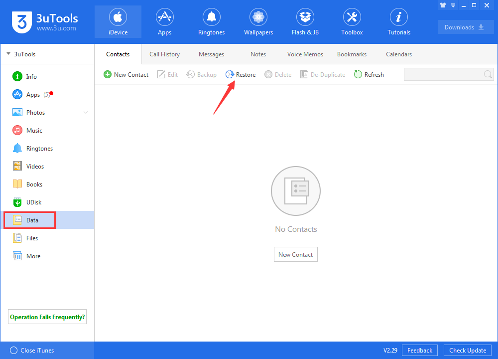Open the skin (shirt) icon in title bar
Image resolution: width=498 pixels, height=359 pixels.
[x=443, y=5]
